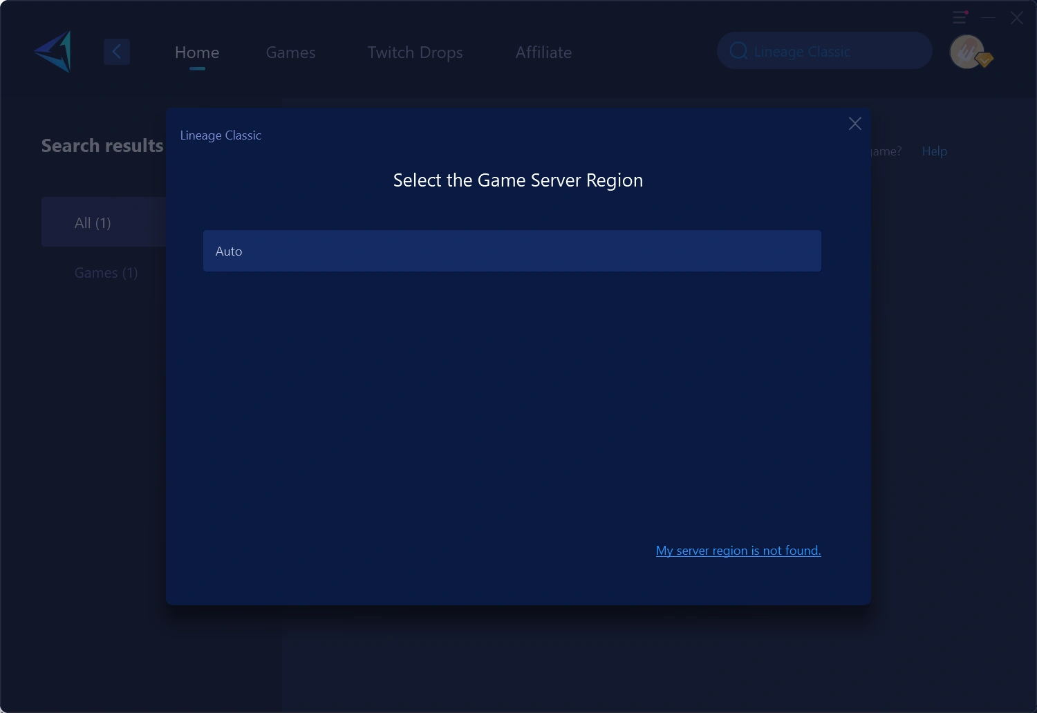Click the minimize window icon

(987, 17)
